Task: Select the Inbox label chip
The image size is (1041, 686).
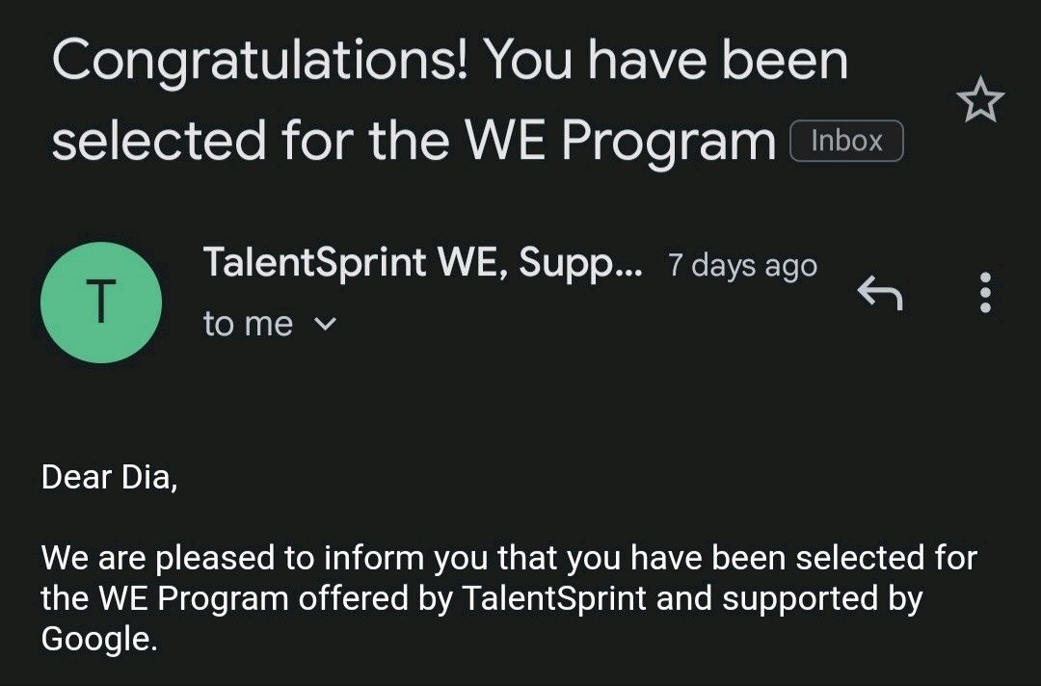Action: point(846,141)
